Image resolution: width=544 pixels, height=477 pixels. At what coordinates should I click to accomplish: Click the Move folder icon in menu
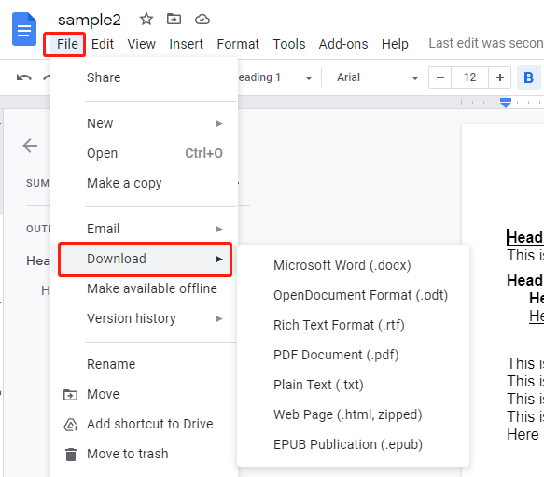pos(70,395)
